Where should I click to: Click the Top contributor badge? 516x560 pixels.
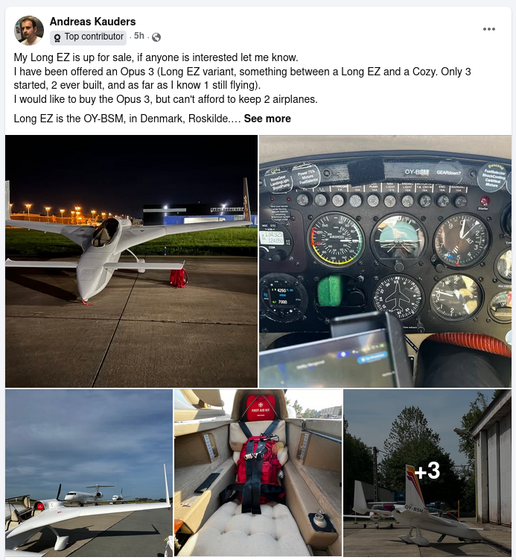click(x=88, y=37)
